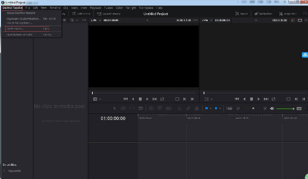Click the media pool search magnifier icon
The width and height of the screenshot is (308, 179).
72,20
